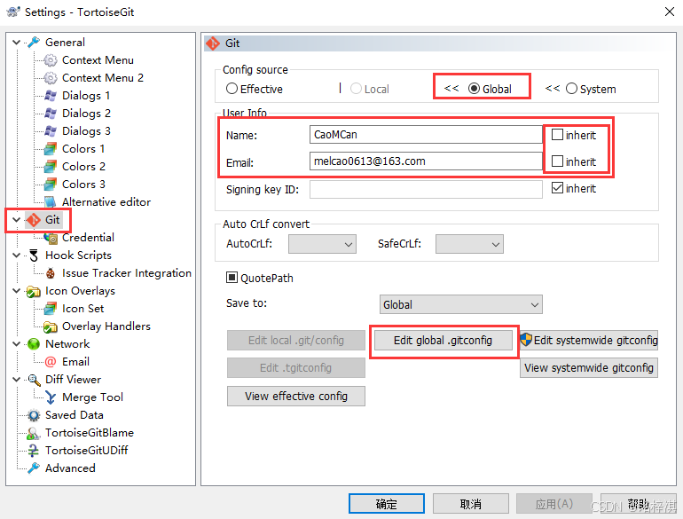This screenshot has height=519, width=683.
Task: Click the TortoiseGitBlame icon
Action: [x=34, y=433]
